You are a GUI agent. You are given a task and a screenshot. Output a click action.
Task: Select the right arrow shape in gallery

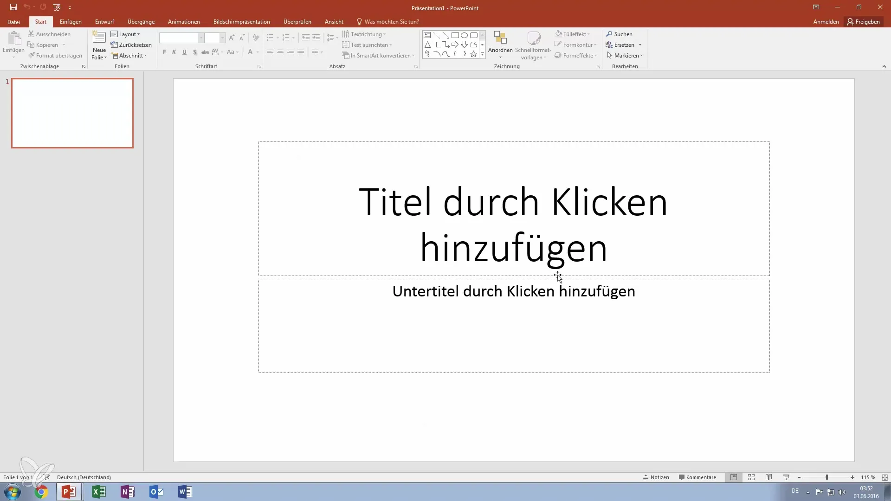[455, 45]
